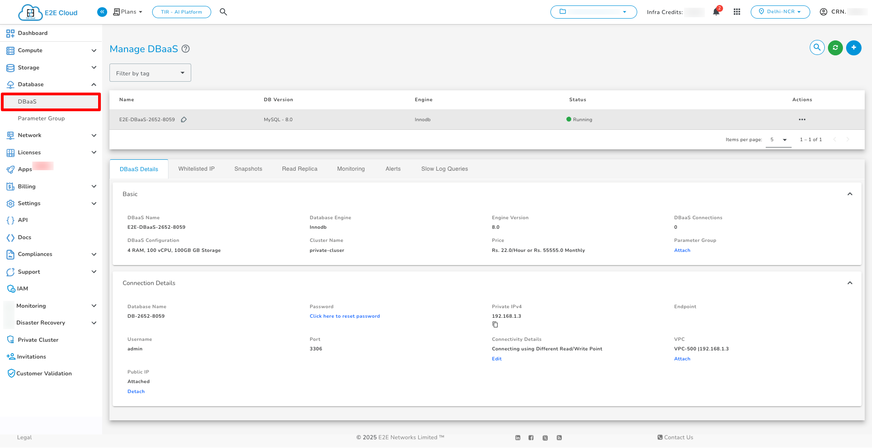872x448 pixels.
Task: Click the TIR - AI Platform button
Action: point(181,12)
